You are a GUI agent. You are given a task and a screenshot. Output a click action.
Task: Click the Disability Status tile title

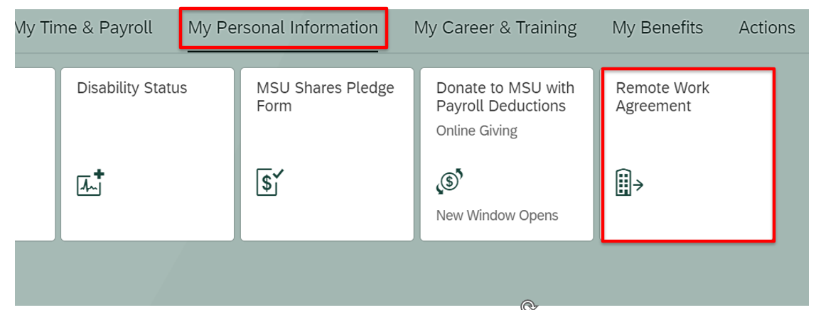pos(131,88)
